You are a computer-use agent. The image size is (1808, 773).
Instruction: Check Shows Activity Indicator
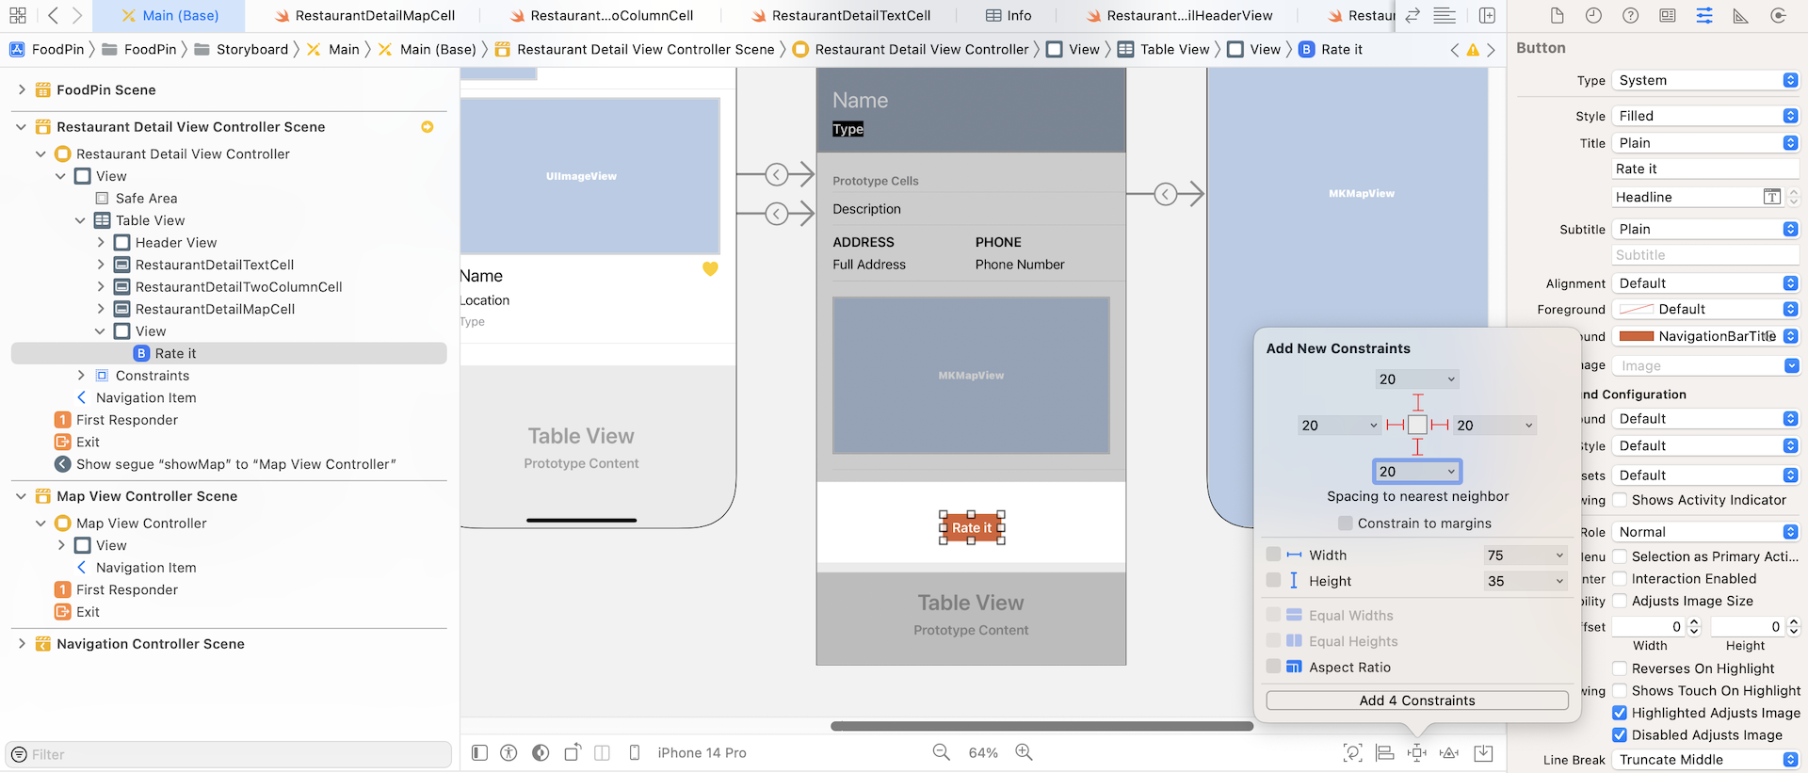pos(1620,500)
